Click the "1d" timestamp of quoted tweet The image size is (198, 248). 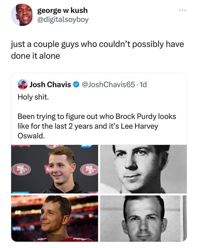click(143, 84)
